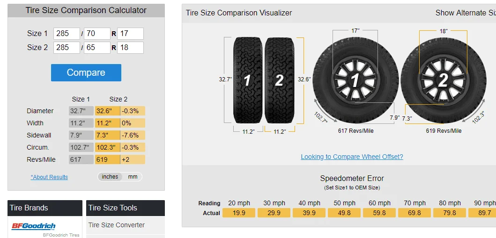496x238 pixels.
Task: Click the Size 1 aspect ratio field
Action: (x=97, y=34)
